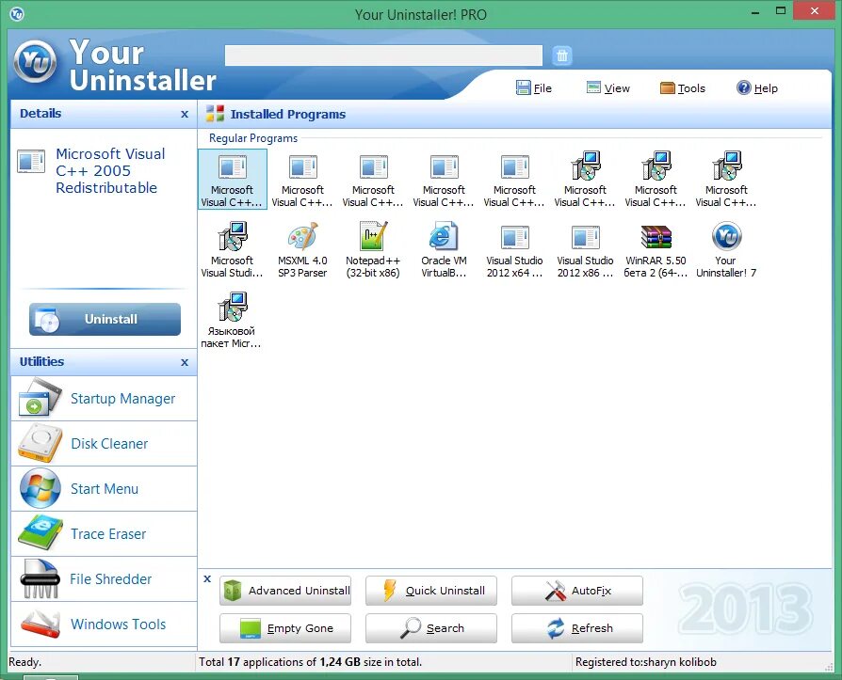Image resolution: width=842 pixels, height=680 pixels.
Task: Select the fifth Microsoft Visual C++ entry
Action: (x=514, y=180)
